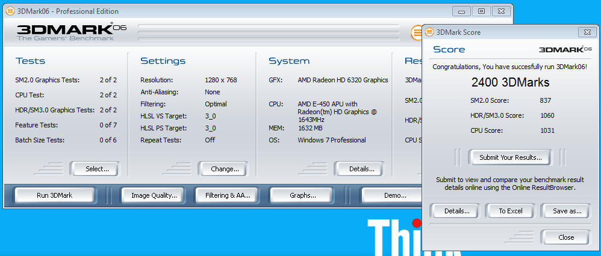
Task: Click the HDR/SM3.0 Score value 1060
Action: pyautogui.click(x=547, y=115)
